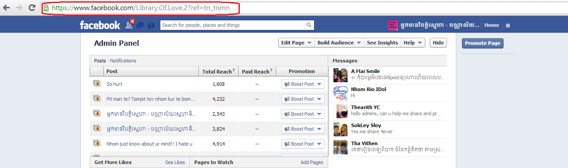568x168 pixels.
Task: Open Tha Vithen's avatar
Action: pyautogui.click(x=341, y=147)
